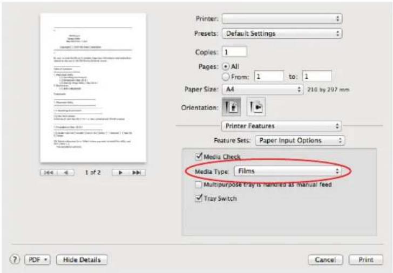The height and width of the screenshot is (273, 393).
Task: Click the '210 by 297 mm' size text
Action: point(328,90)
